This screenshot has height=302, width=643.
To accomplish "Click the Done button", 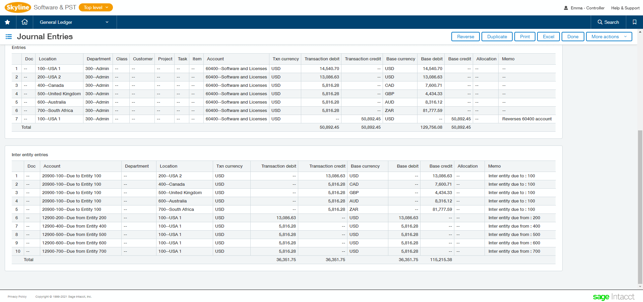I will point(573,37).
